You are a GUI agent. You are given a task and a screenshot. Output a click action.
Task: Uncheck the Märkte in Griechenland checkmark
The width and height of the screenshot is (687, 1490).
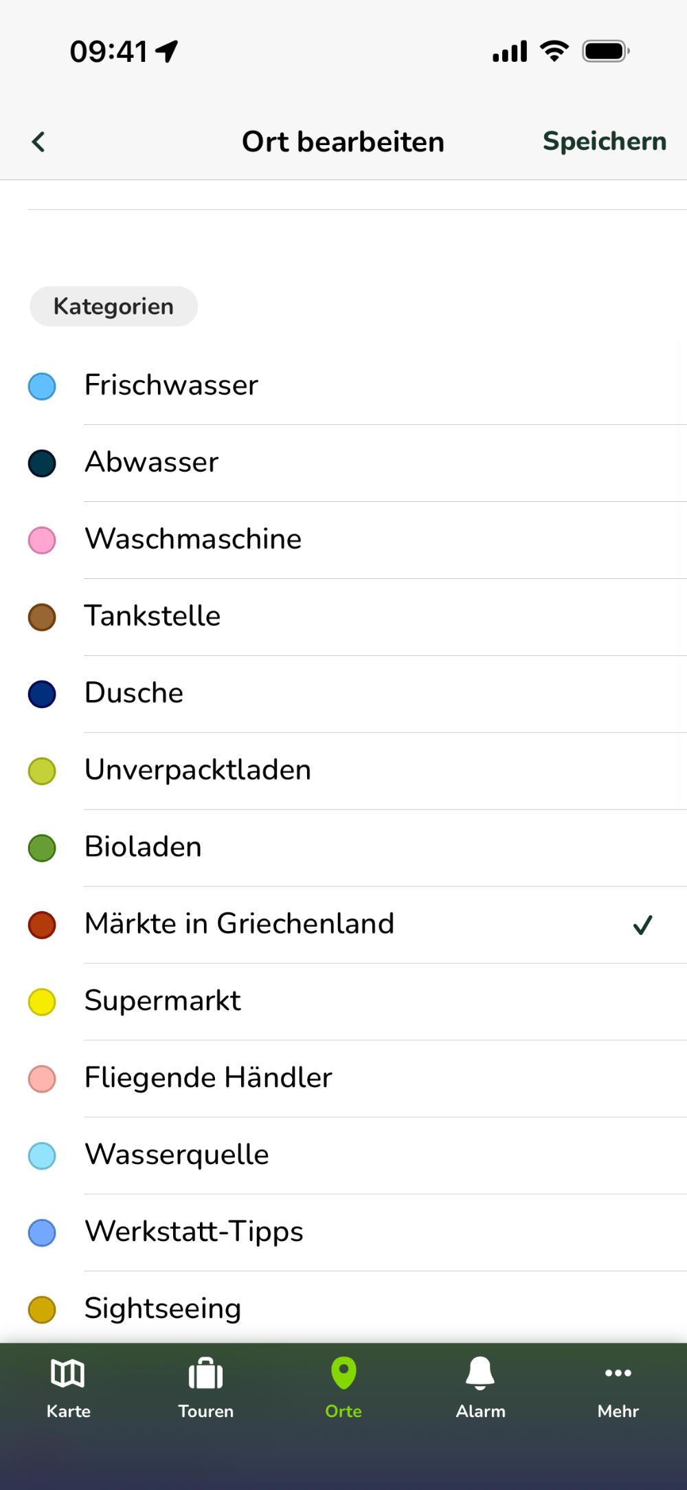click(x=642, y=925)
